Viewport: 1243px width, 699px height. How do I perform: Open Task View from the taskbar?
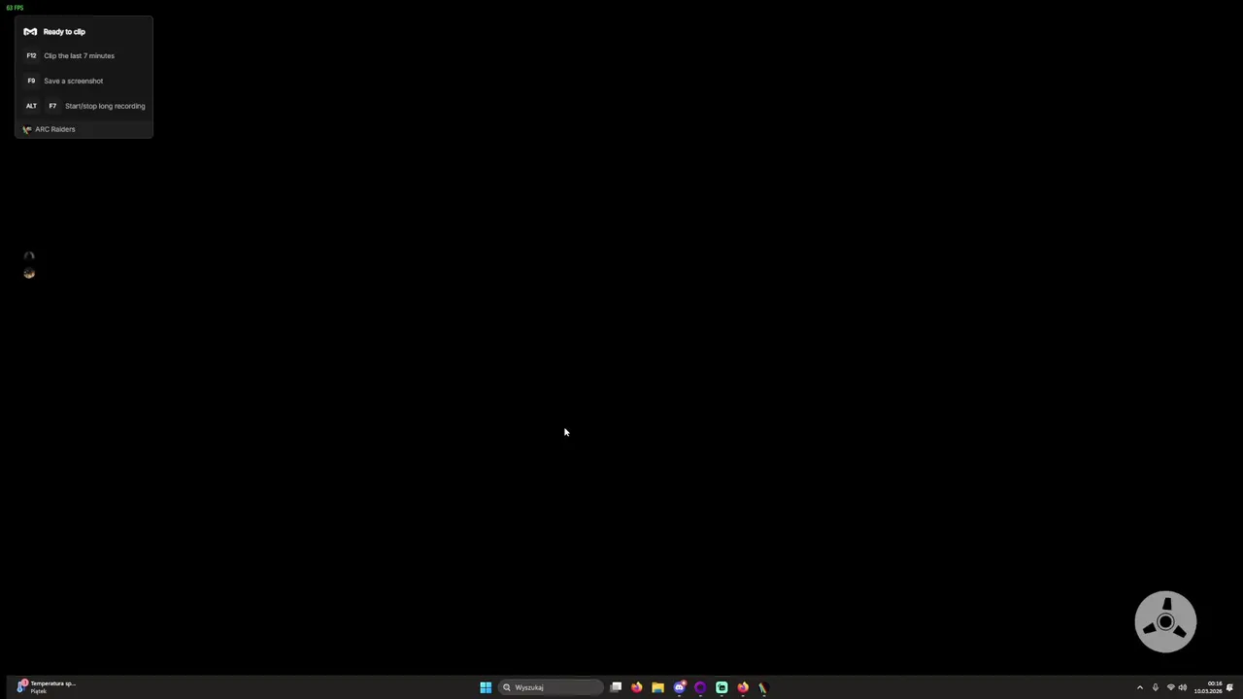pos(616,687)
